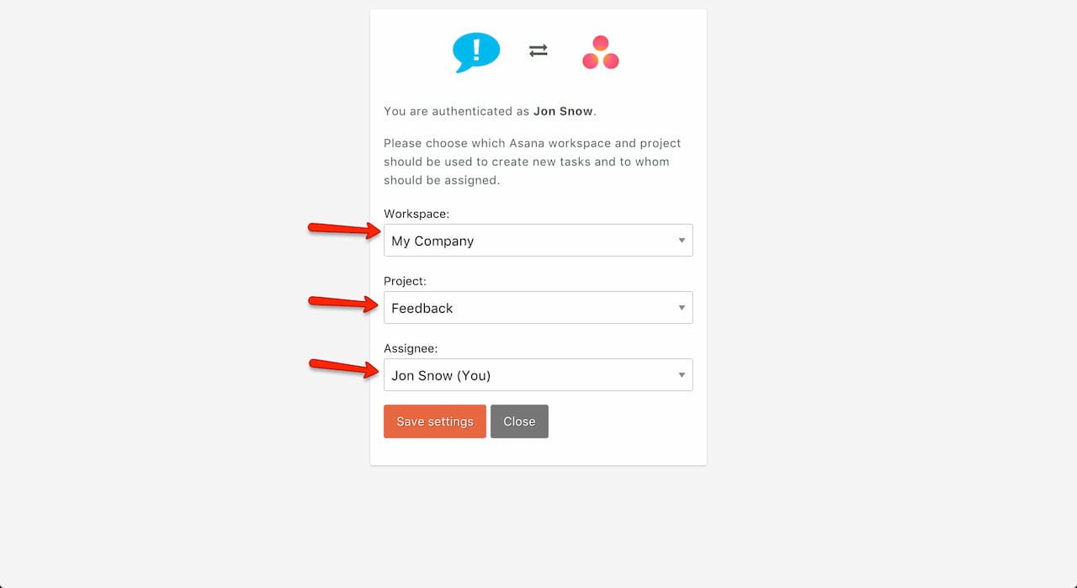Viewport: 1077px width, 588px height.
Task: Click the "Assignee:" field label
Action: pos(411,348)
